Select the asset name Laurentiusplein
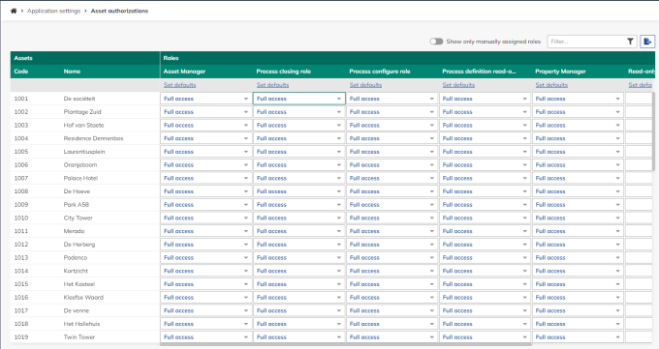Image resolution: width=659 pixels, height=349 pixels. 84,152
